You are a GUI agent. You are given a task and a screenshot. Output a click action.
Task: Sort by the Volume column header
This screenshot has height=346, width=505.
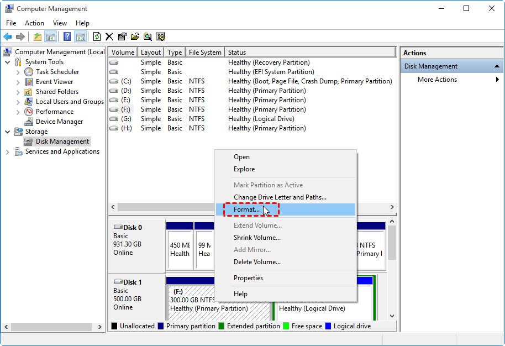(x=123, y=52)
